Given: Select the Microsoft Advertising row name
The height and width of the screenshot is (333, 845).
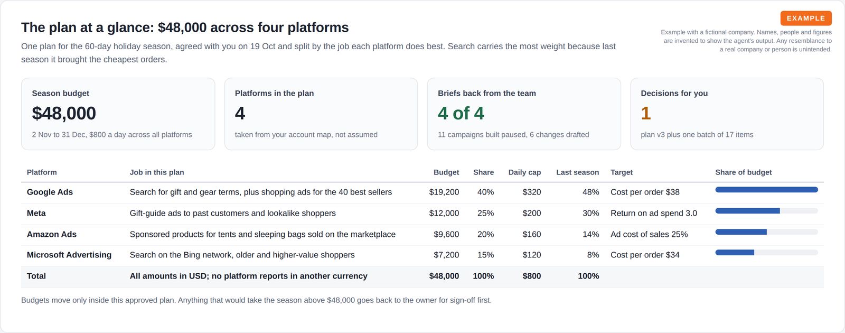Looking at the screenshot, I should click(69, 255).
